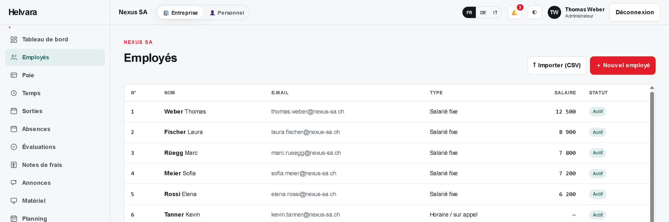Click the Paie card icon
This screenshot has width=669, height=222.
pos(14,75)
